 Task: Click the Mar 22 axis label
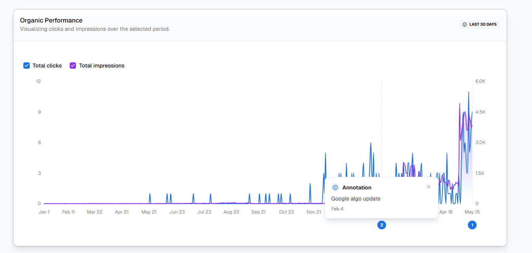[95, 212]
